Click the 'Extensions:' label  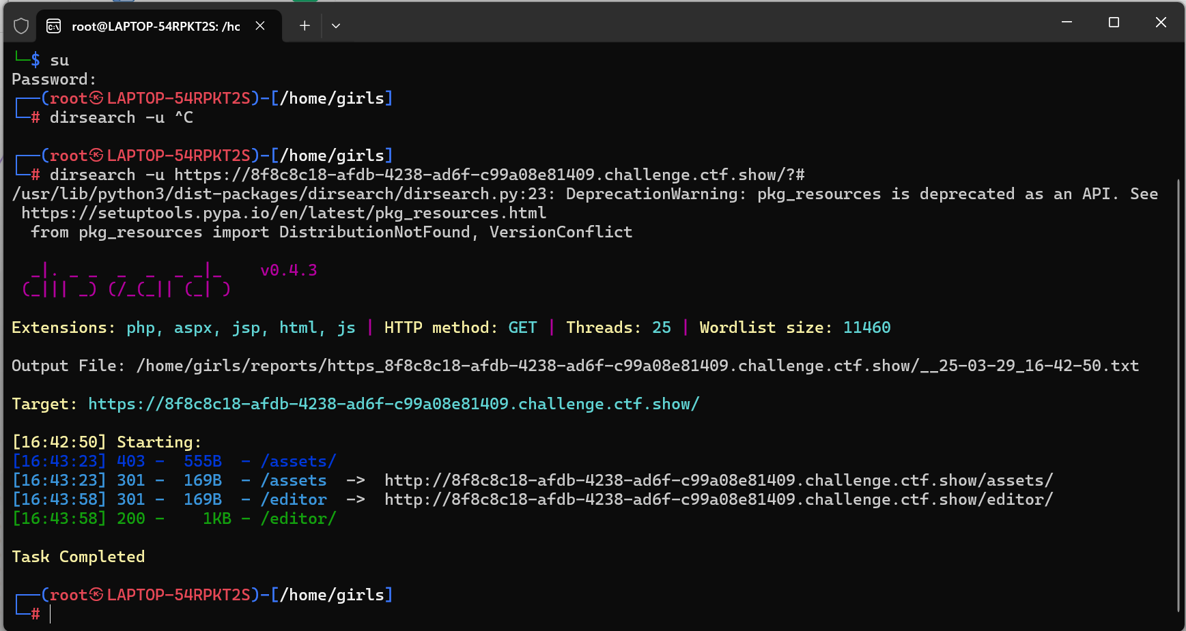pyautogui.click(x=64, y=327)
